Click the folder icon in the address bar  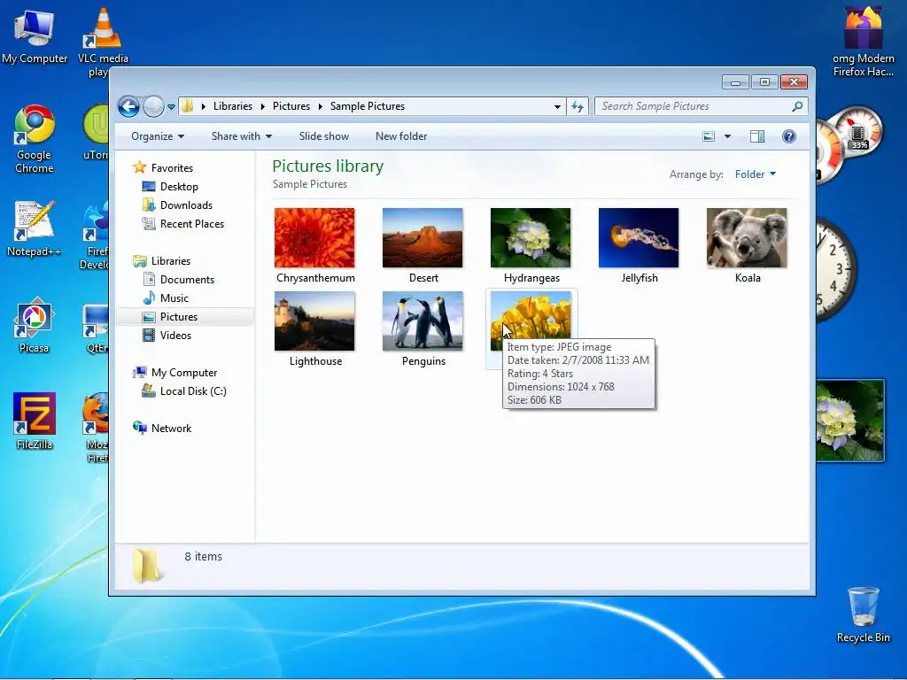click(x=187, y=106)
